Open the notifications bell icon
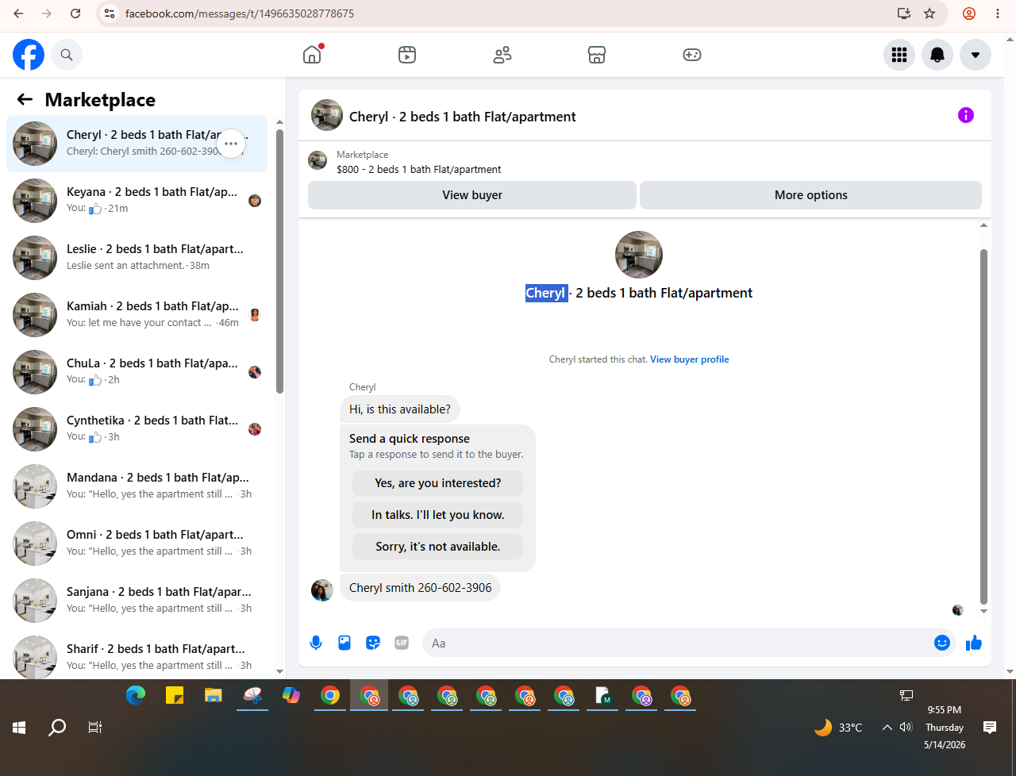The width and height of the screenshot is (1016, 776). 937,55
